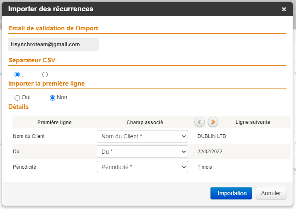Open the Nom du Client field dropdown
Viewport: 296px width, 209px height.
pyautogui.click(x=142, y=136)
